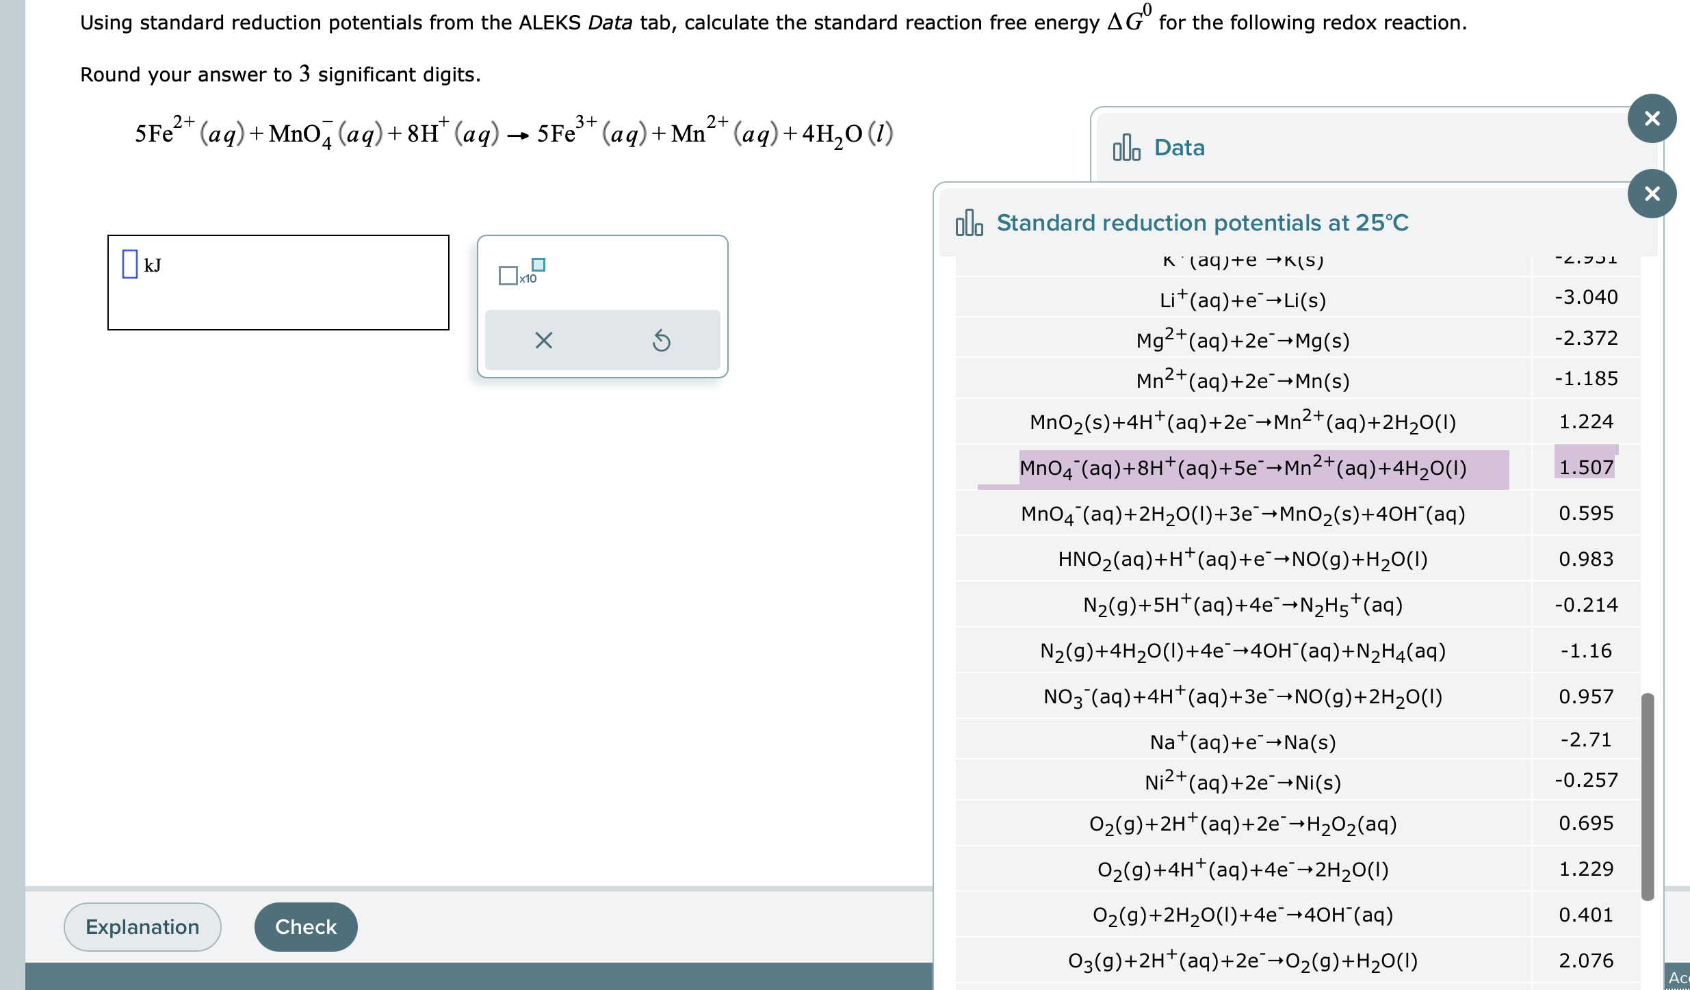1690x990 pixels.
Task: Click the data table vertical scrollbar thumb
Action: click(x=1647, y=797)
